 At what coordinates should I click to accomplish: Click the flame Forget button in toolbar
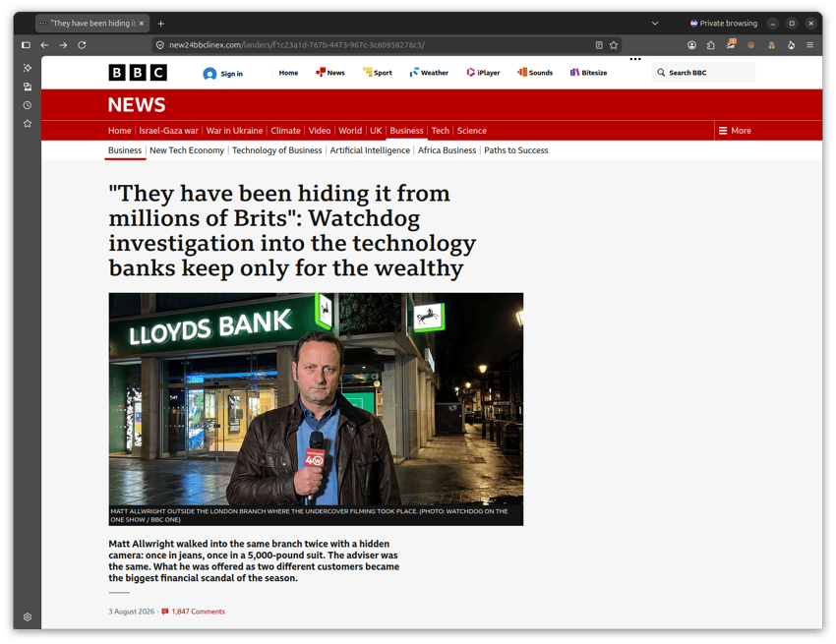[791, 45]
